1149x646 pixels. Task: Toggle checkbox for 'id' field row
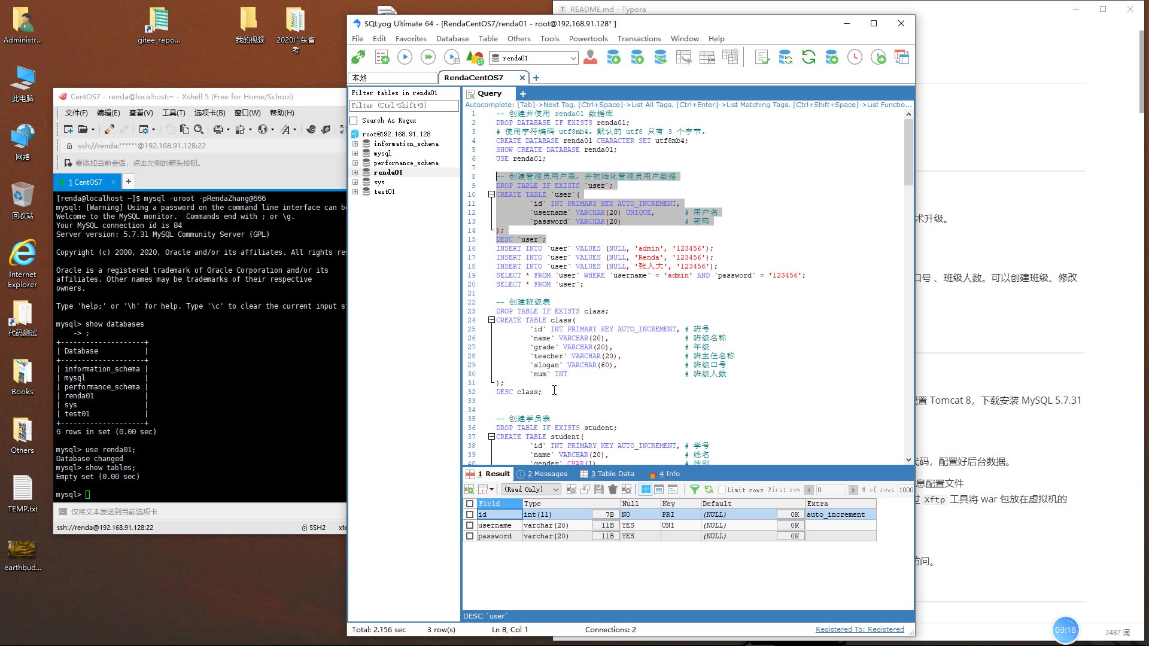point(470,514)
